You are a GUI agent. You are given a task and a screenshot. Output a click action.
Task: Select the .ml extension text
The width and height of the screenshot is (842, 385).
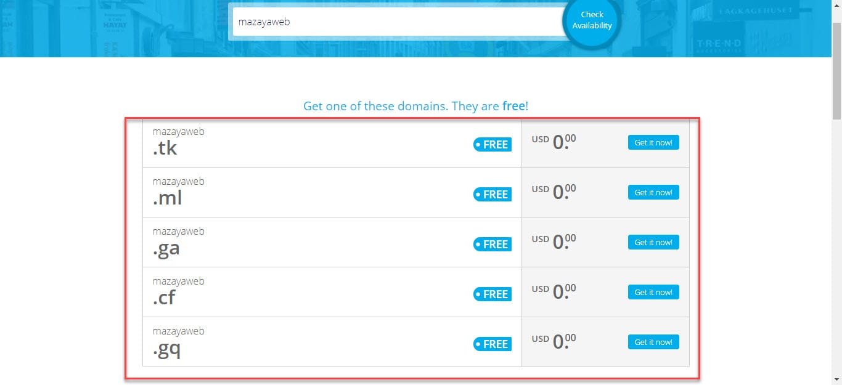(167, 198)
